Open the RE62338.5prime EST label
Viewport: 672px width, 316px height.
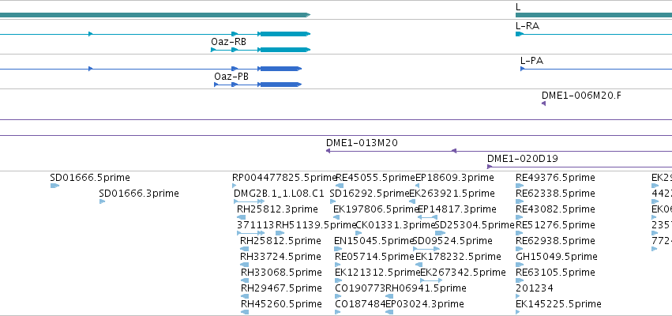555,194
